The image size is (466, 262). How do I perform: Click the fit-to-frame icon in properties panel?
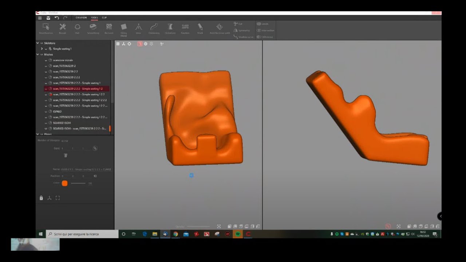[58, 198]
